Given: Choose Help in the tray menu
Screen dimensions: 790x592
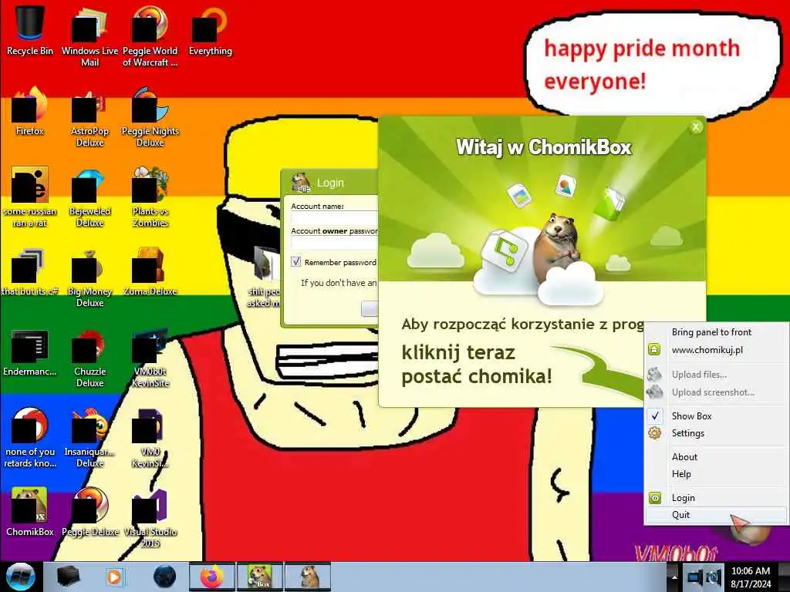Looking at the screenshot, I should coord(717,474).
